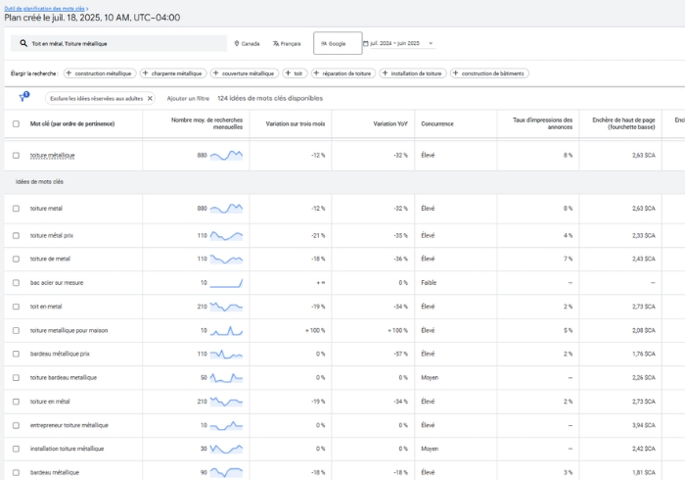This screenshot has width=685, height=480.
Task: Open the Google search network selector
Action: tap(338, 43)
